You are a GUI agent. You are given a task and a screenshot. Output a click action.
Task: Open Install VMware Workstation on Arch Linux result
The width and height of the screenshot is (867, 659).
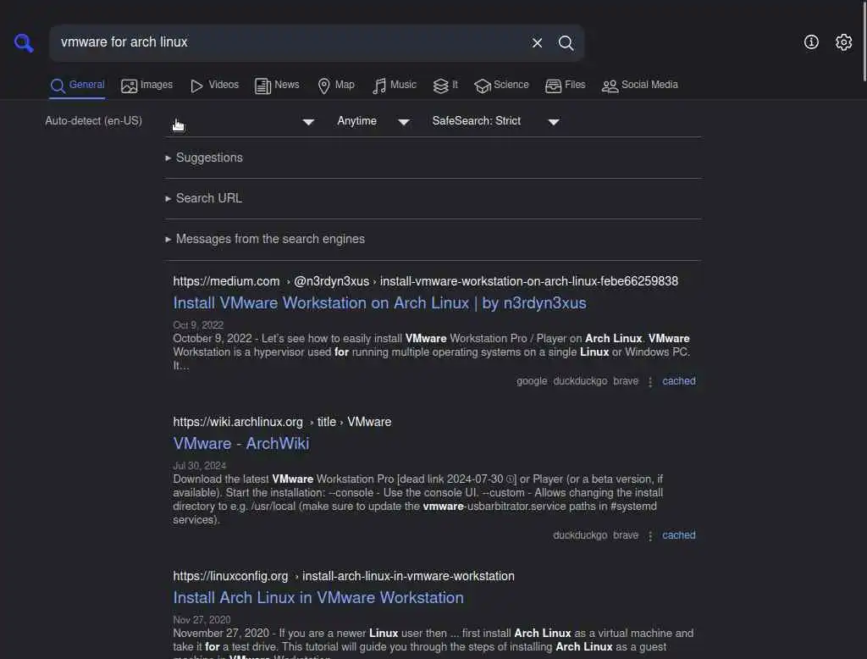click(x=379, y=303)
